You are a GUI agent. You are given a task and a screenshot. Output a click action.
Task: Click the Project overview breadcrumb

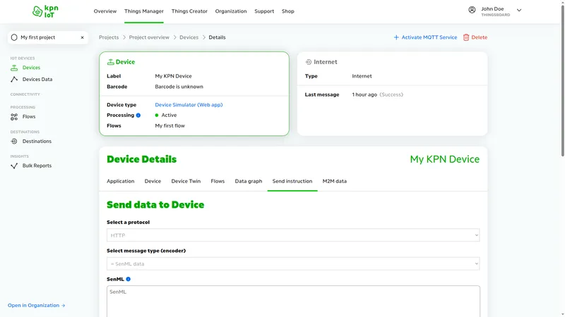tap(149, 37)
